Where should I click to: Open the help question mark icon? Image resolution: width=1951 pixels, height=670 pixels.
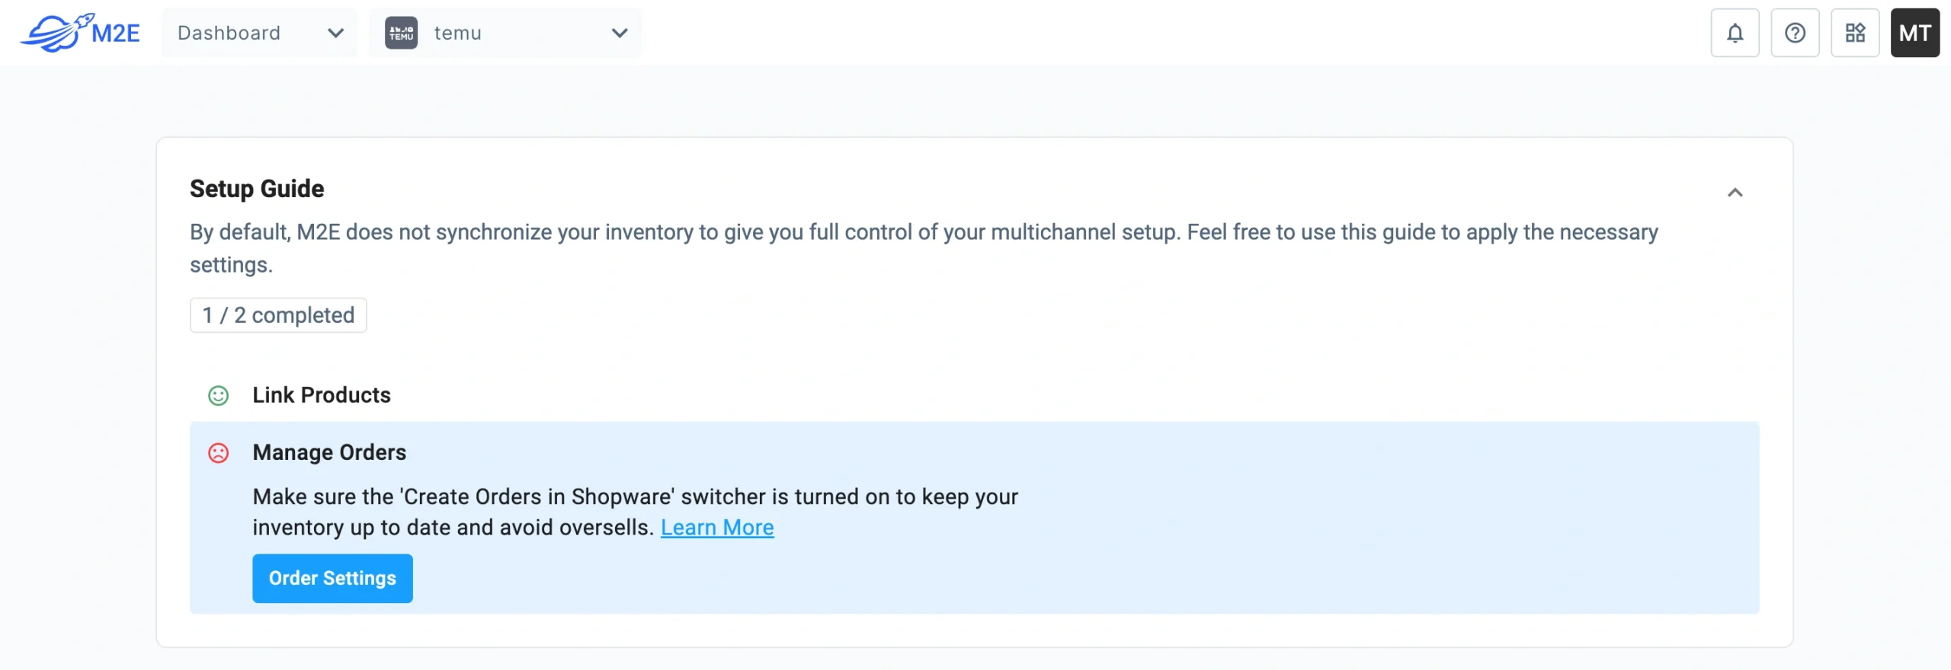click(1796, 33)
